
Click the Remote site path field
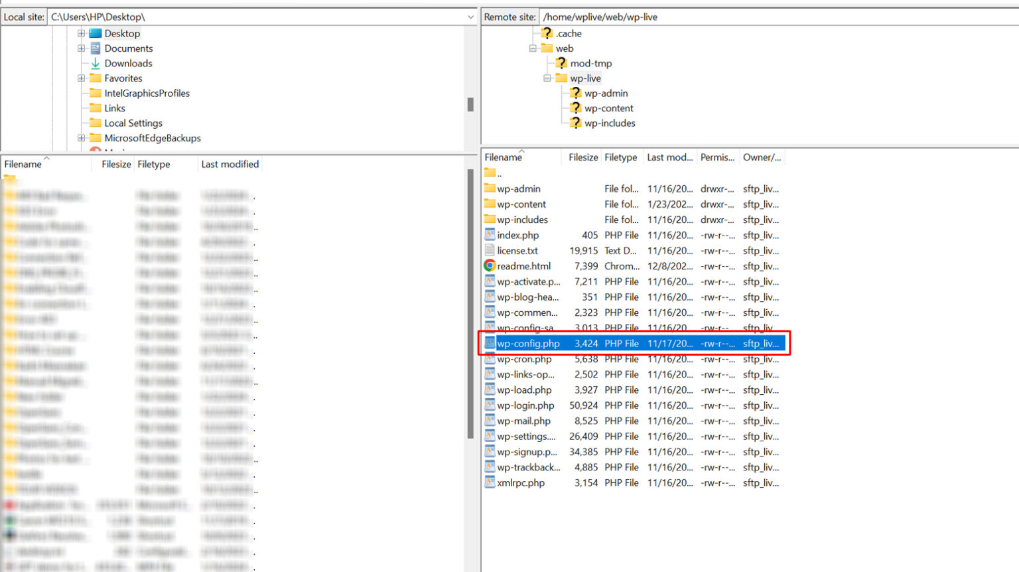coord(776,17)
